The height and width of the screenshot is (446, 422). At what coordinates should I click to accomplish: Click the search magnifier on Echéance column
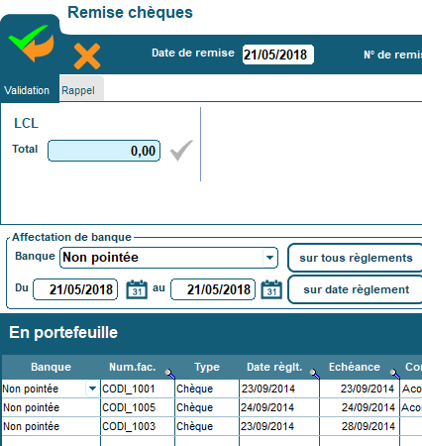tap(395, 374)
